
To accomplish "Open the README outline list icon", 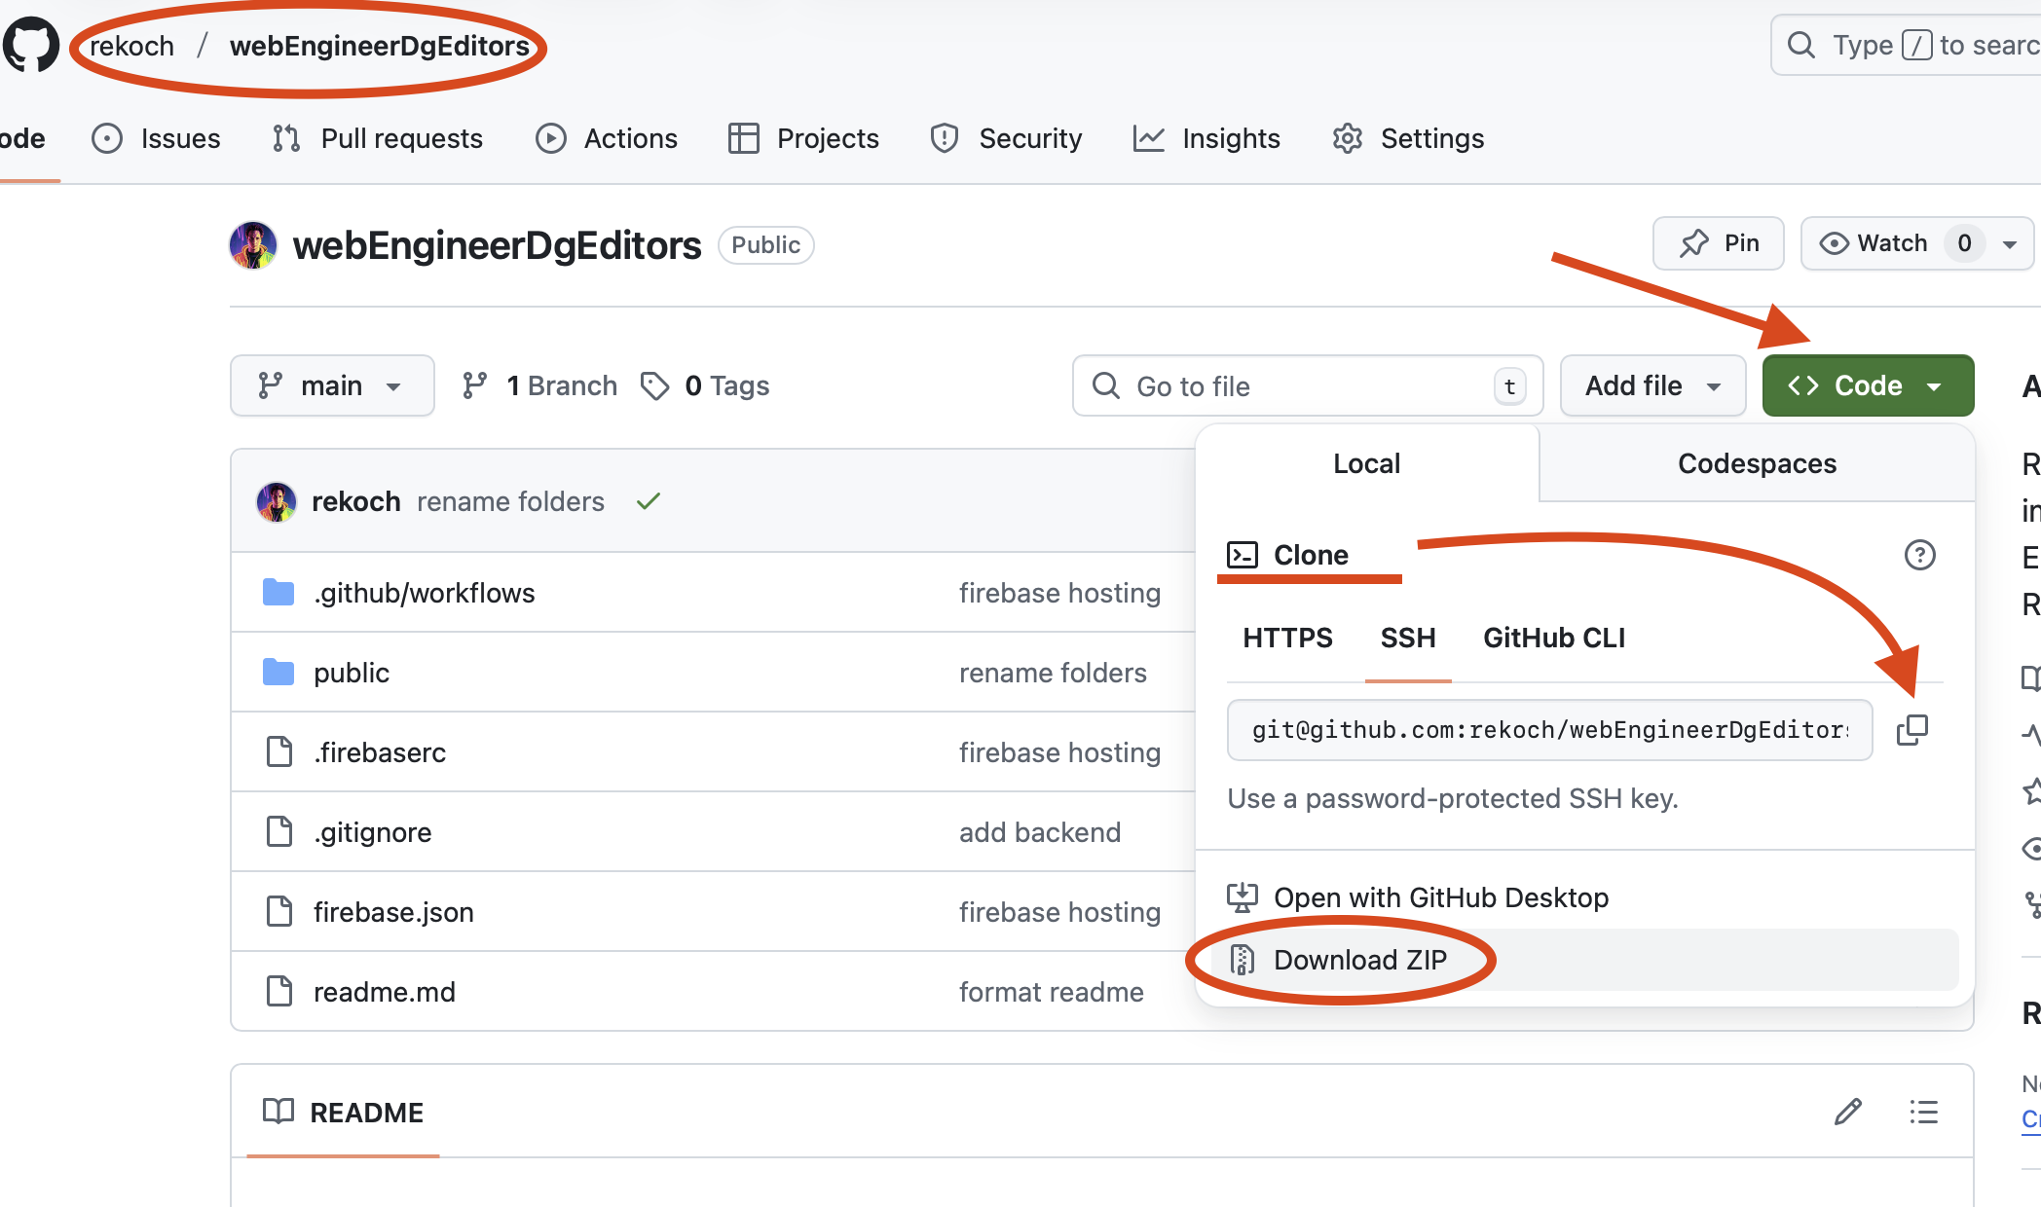I will [1922, 1112].
